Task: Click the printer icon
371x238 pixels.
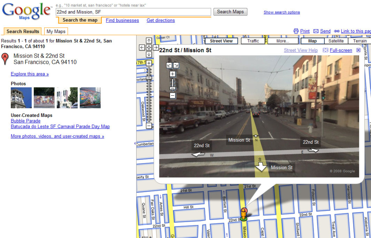Action: (x=296, y=31)
